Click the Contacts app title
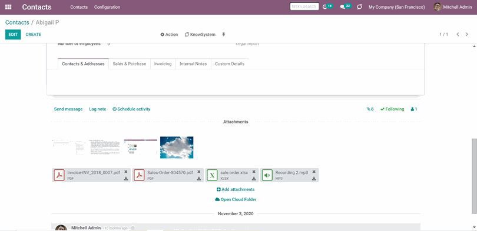 point(37,7)
